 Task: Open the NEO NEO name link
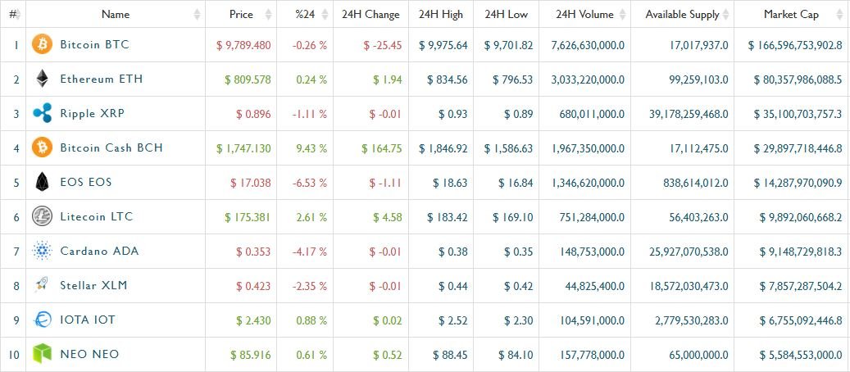coord(89,354)
